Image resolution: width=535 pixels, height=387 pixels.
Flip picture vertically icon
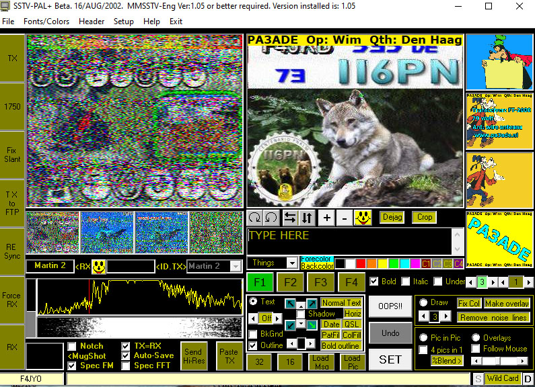(307, 217)
